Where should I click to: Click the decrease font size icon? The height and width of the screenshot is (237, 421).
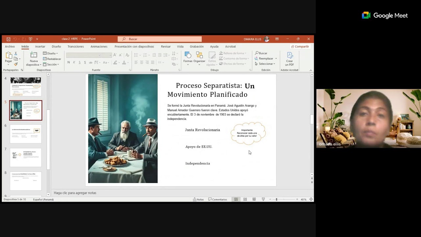coord(120,55)
